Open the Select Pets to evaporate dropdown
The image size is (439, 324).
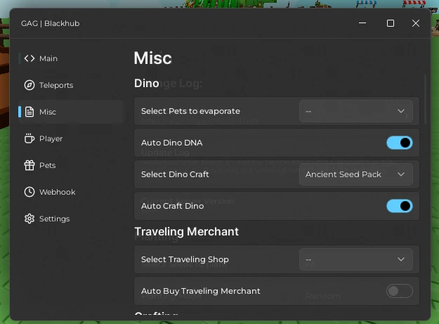[x=355, y=111]
